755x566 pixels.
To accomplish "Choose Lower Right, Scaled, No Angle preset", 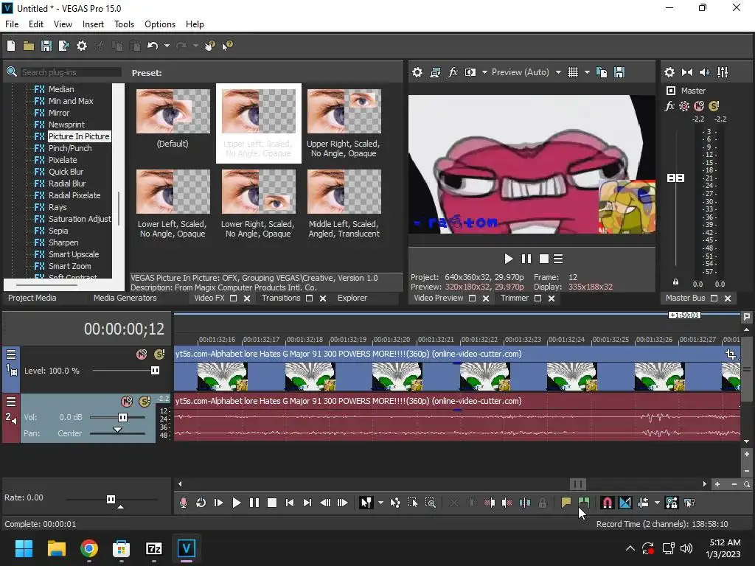I will (258, 203).
